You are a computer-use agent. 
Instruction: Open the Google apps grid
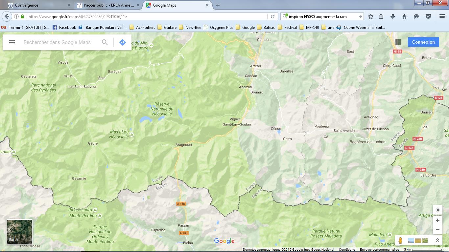[x=398, y=42]
